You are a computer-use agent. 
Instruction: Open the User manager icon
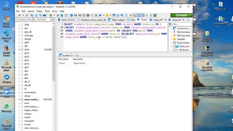click(x=58, y=15)
